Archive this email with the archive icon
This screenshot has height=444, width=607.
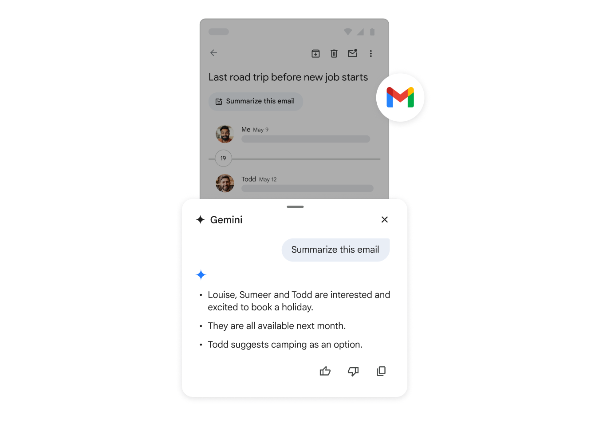click(315, 54)
